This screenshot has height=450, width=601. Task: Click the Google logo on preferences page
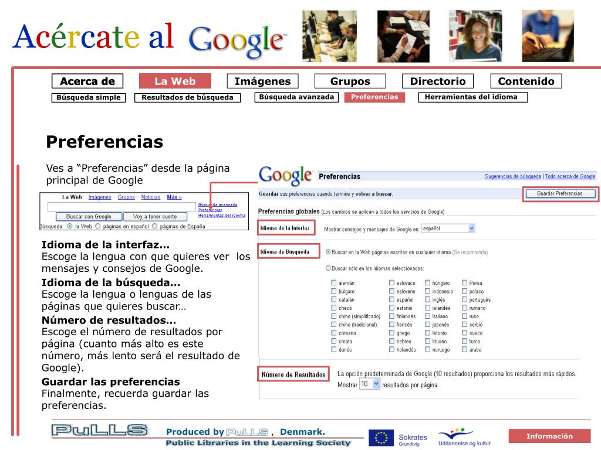tap(286, 176)
